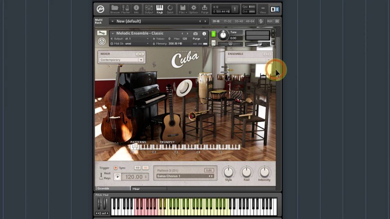This screenshot has height=219, width=390.
Task: Open the View size menu
Action: (263, 10)
